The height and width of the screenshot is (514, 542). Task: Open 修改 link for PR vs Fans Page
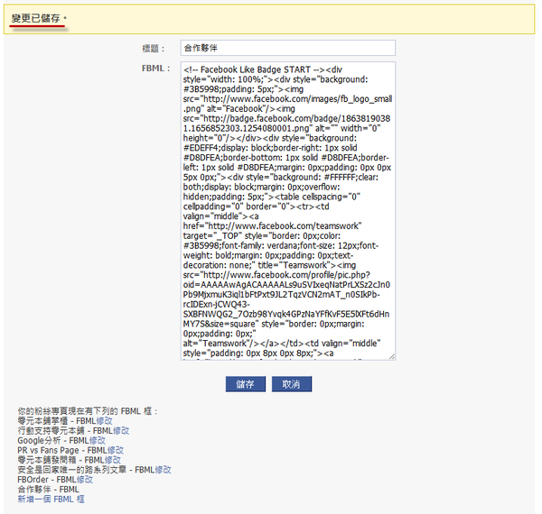click(x=115, y=450)
